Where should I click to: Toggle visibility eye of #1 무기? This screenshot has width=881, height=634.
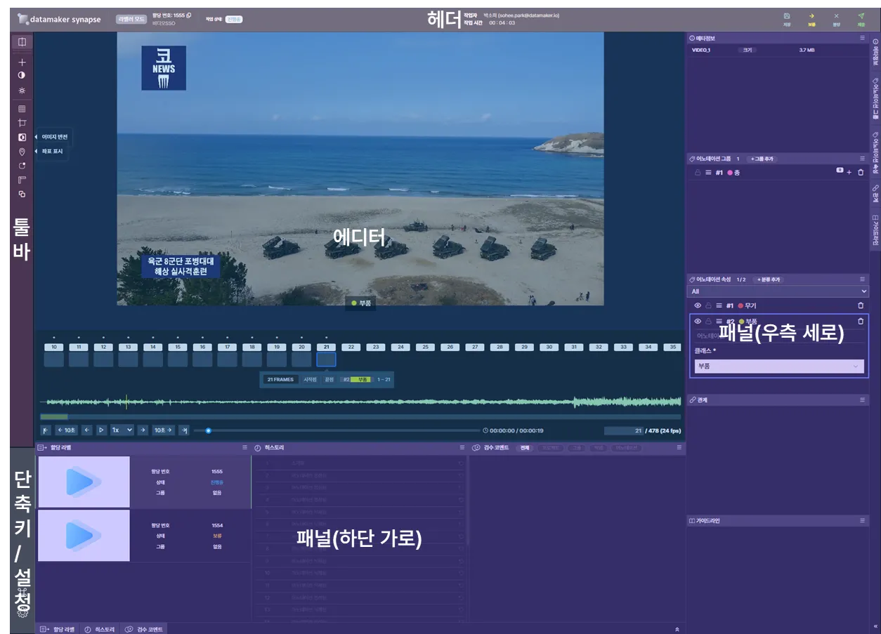(x=698, y=305)
